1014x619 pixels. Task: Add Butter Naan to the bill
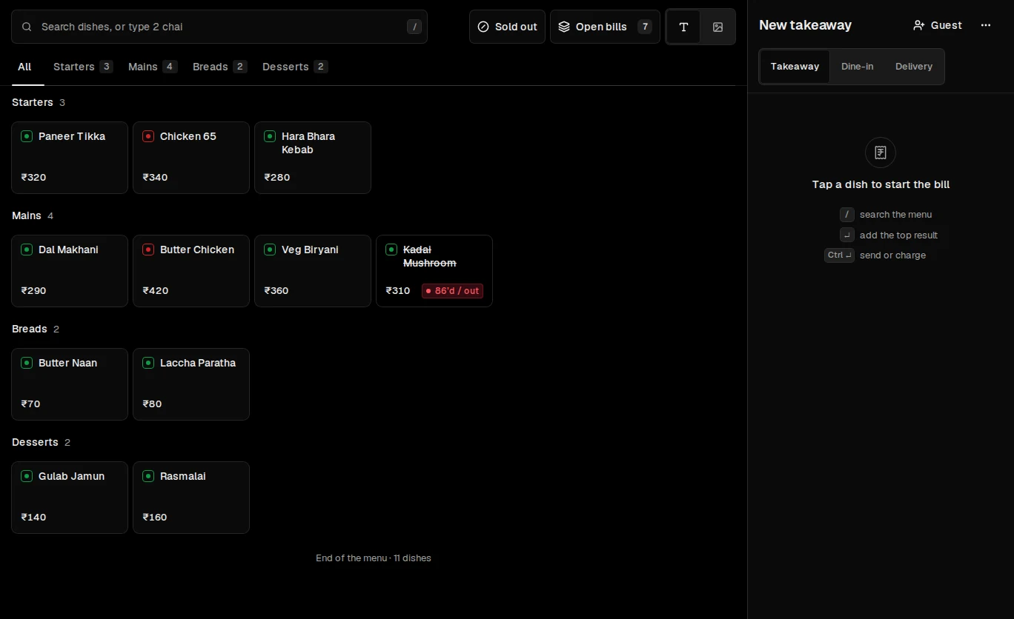[x=70, y=384]
